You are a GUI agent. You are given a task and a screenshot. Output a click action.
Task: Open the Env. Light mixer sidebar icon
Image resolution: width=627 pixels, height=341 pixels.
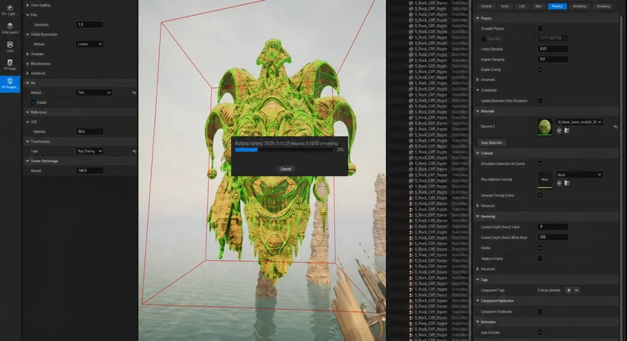pyautogui.click(x=10, y=10)
